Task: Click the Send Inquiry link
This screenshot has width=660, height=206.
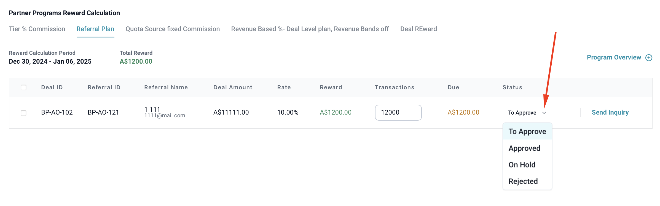Action: (x=610, y=112)
